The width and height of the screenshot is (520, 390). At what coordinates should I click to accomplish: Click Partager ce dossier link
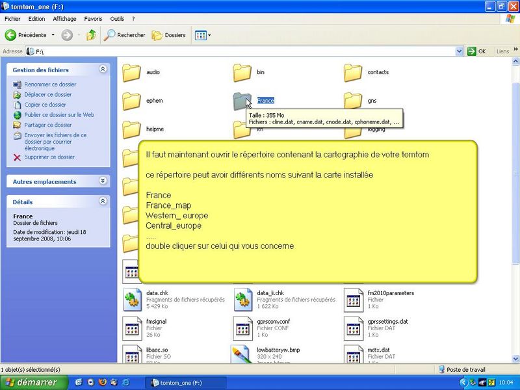[47, 125]
